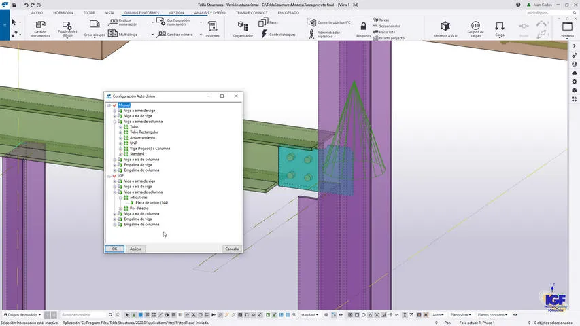Viewport: 580px width, 326px height.
Task: Click the magnifier in model search
Action: click(x=110, y=315)
